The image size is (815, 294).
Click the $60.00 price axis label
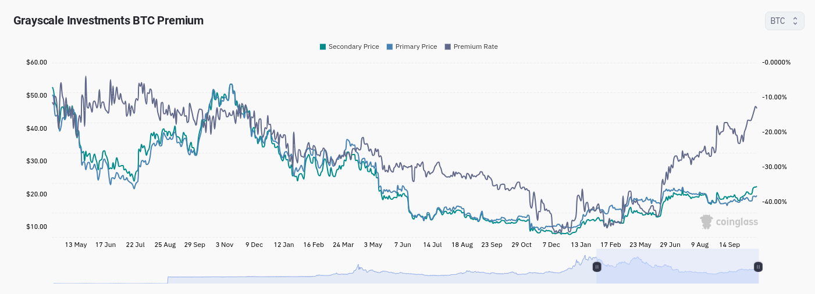pos(37,62)
